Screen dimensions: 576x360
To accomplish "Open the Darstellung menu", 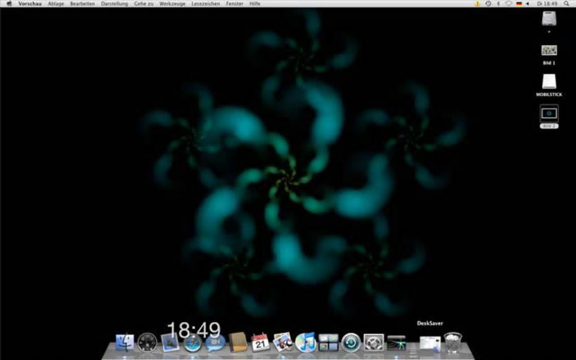I will (114, 4).
